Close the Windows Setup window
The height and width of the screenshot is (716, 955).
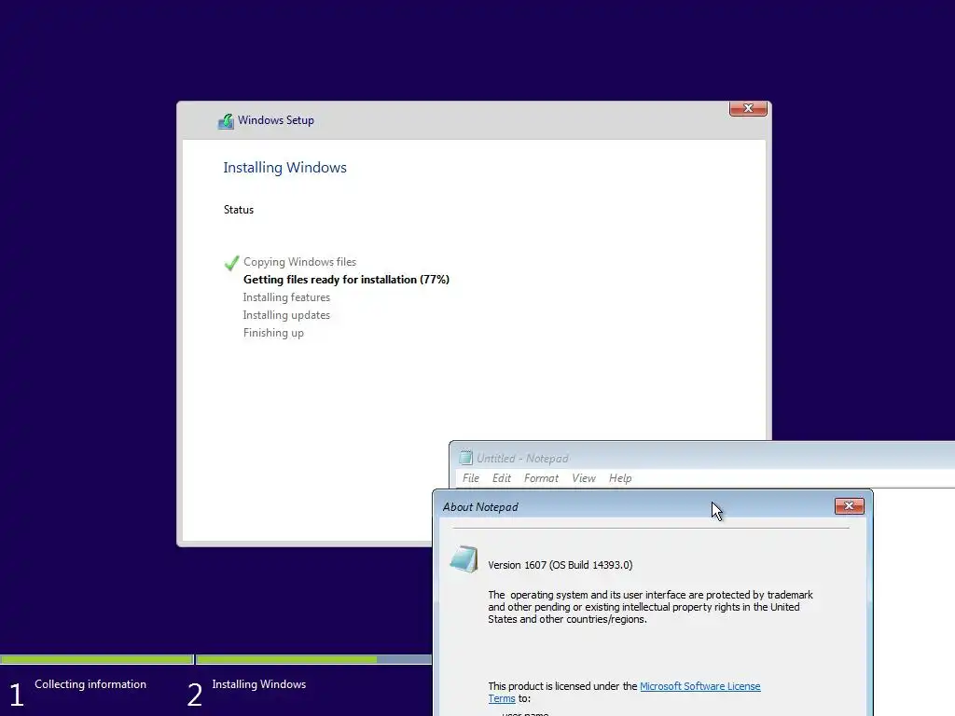tap(748, 108)
